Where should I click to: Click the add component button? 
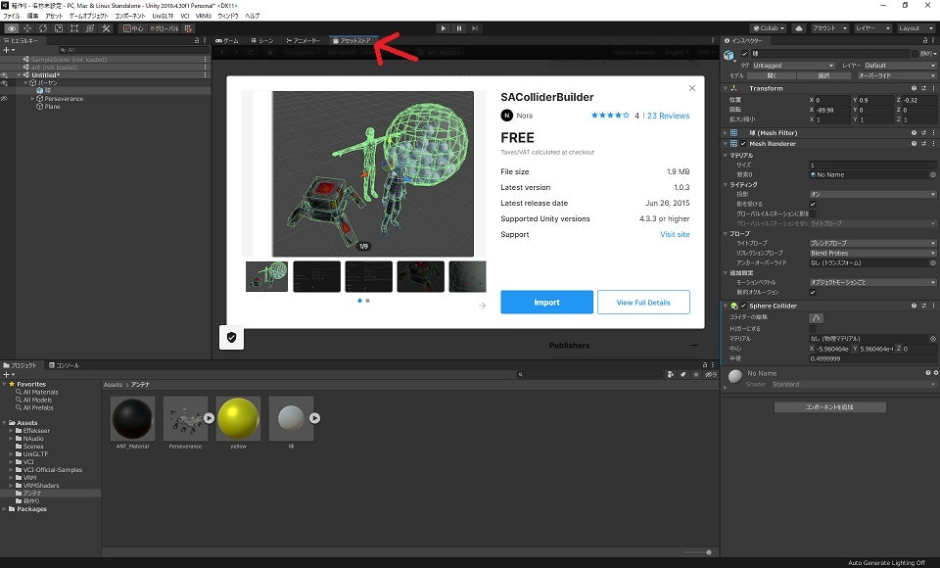point(829,407)
